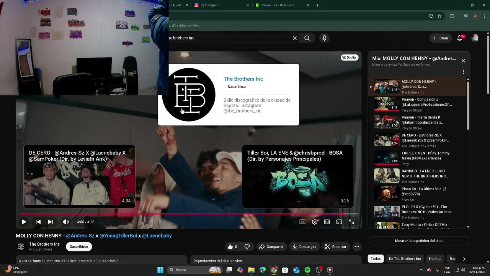Open Chrome three-dot menu
Viewport: 490px width, 276px height.
pyautogui.click(x=483, y=16)
